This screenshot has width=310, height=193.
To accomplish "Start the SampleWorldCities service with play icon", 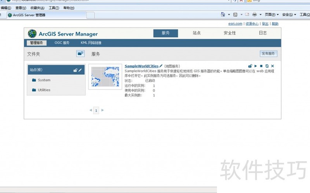I will 256,66.
